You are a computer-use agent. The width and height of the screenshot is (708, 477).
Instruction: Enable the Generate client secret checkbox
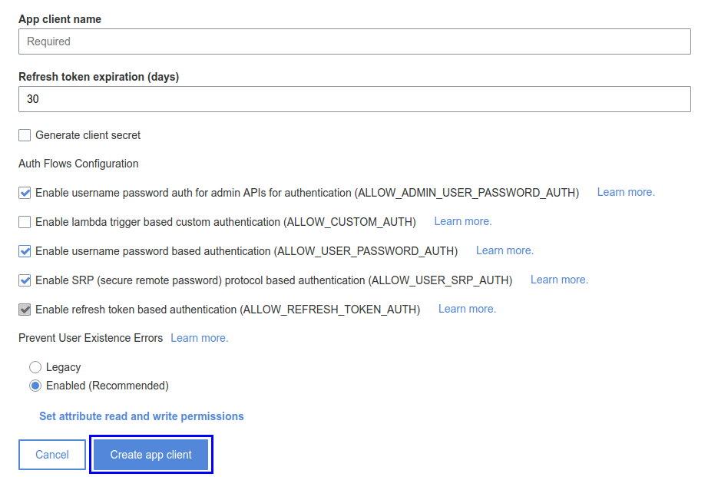(25, 135)
